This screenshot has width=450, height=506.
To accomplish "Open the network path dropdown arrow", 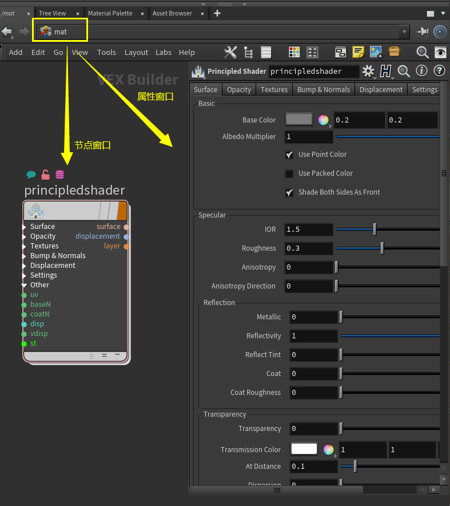I will click(x=405, y=32).
